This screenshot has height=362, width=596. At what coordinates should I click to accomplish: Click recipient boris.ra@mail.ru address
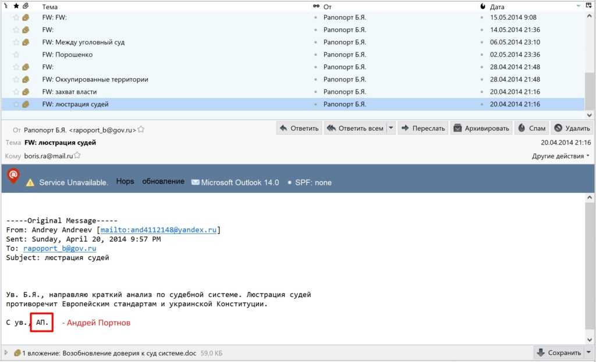pyautogui.click(x=48, y=156)
